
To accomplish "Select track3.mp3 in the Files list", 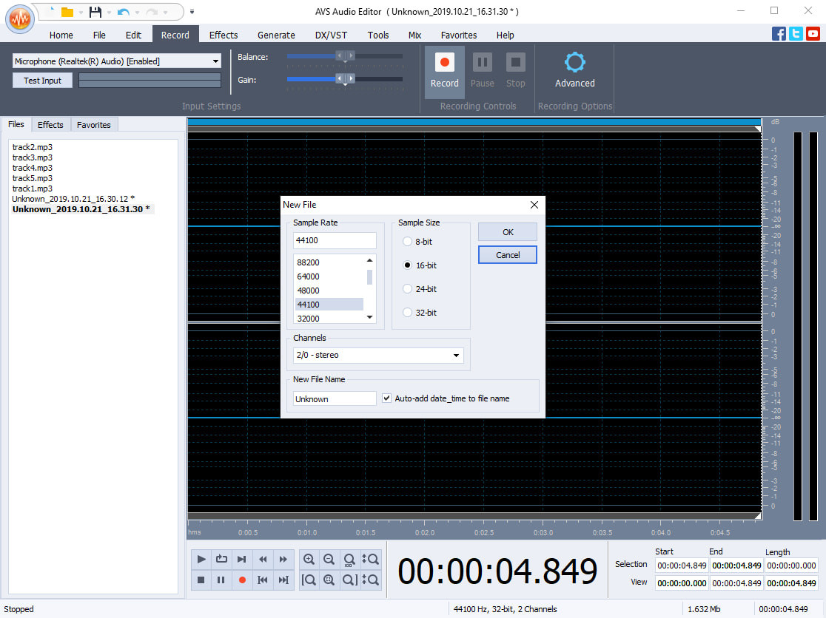I will pos(31,157).
